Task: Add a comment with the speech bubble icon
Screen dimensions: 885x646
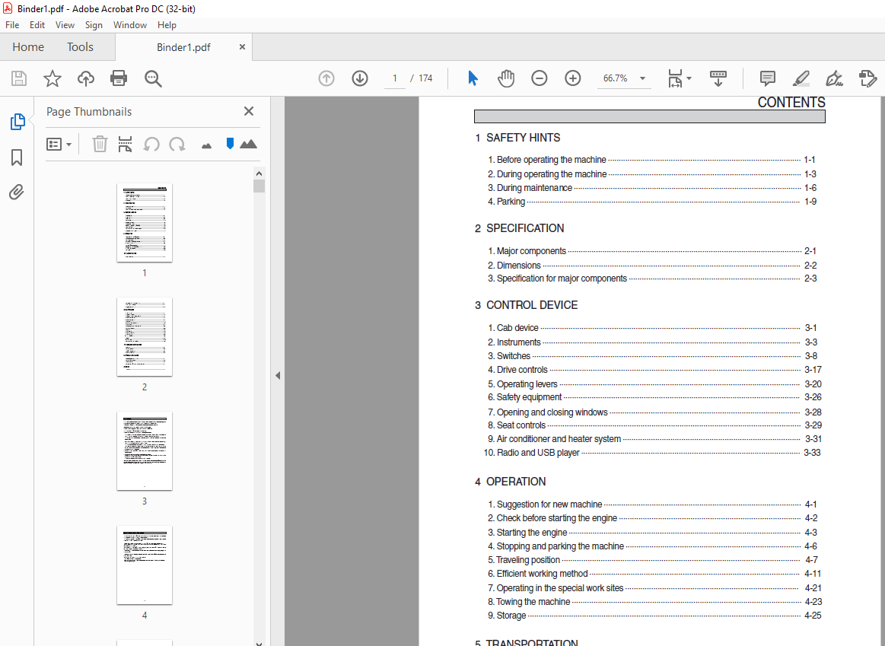Action: [x=768, y=78]
